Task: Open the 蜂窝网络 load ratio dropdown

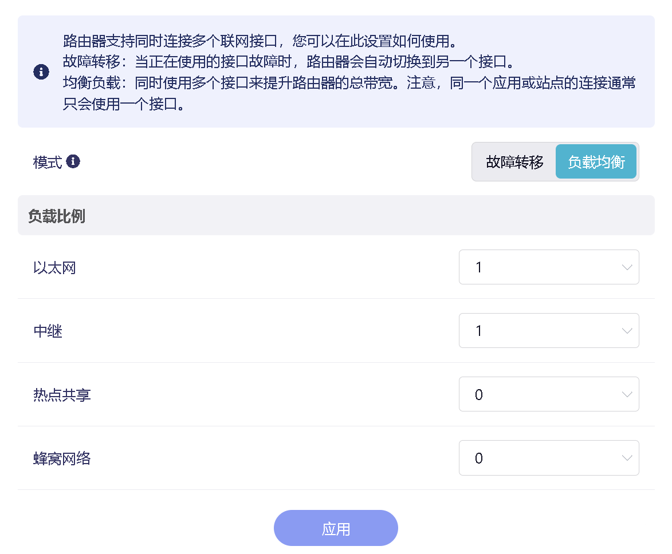Action: click(548, 458)
